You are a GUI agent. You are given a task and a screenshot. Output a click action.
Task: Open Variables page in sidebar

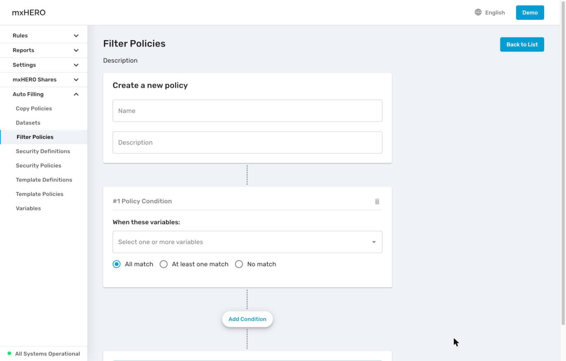[28, 209]
